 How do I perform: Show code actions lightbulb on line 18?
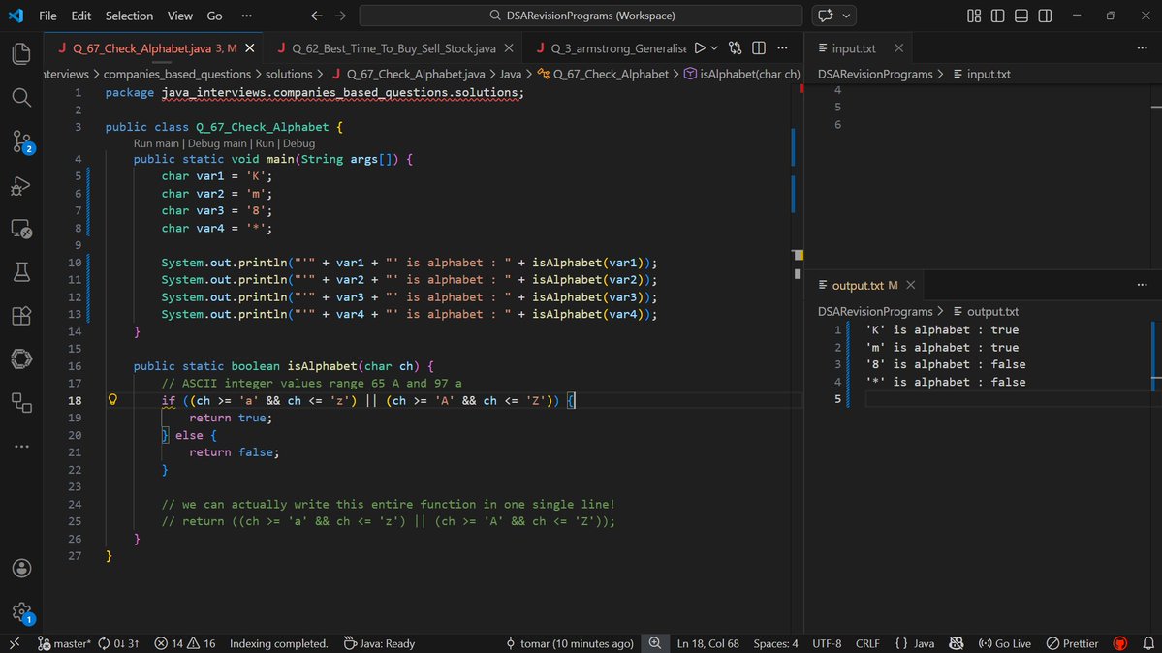112,399
